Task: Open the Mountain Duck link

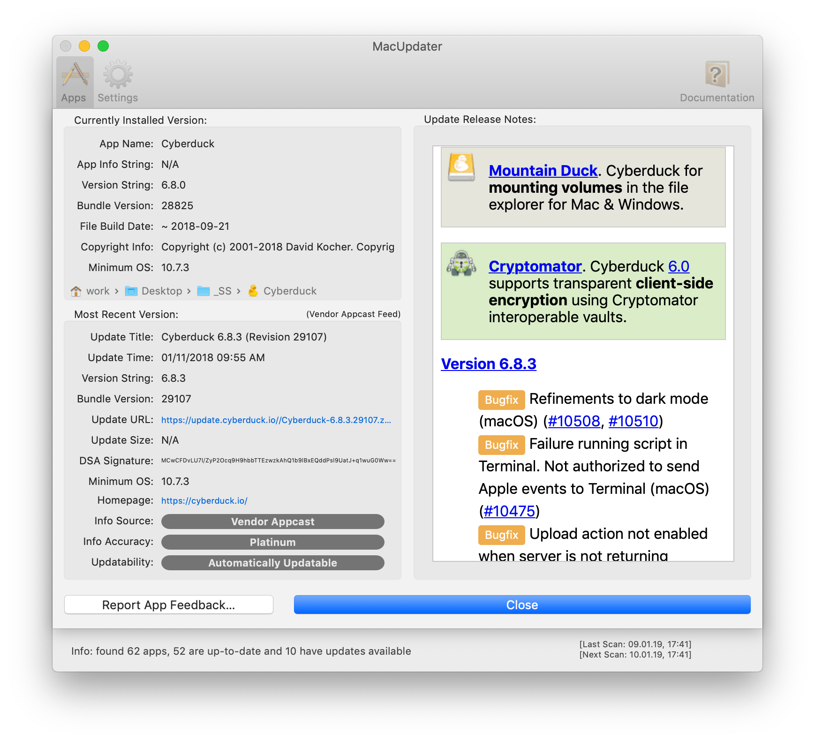Action: (x=543, y=171)
